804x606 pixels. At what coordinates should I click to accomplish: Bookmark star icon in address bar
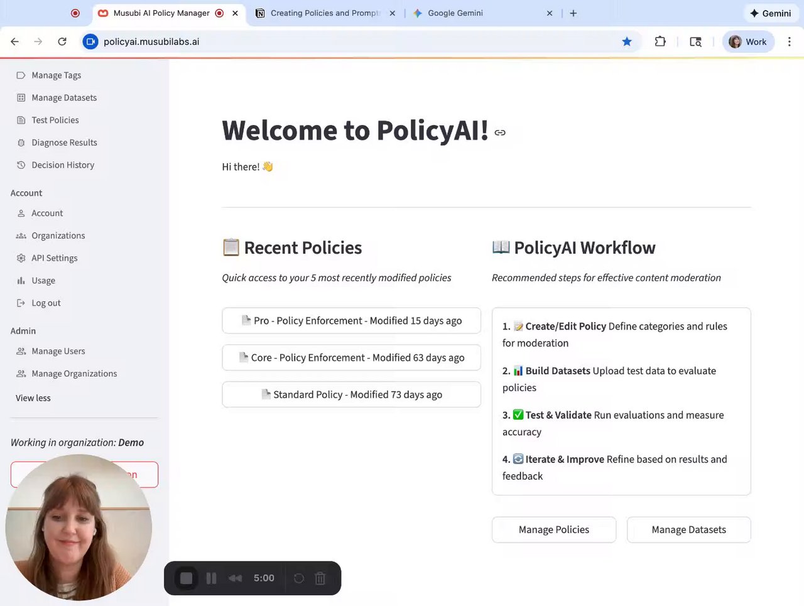(627, 41)
